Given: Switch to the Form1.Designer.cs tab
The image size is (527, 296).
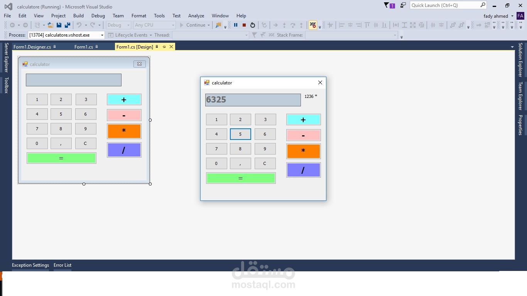Looking at the screenshot, I should coord(32,47).
